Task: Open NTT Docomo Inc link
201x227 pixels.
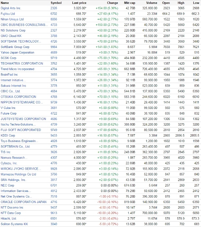Action: 12,208
